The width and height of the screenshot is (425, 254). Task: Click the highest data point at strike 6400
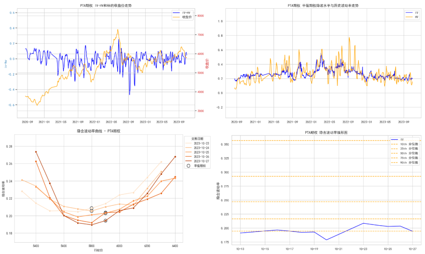coord(175,157)
